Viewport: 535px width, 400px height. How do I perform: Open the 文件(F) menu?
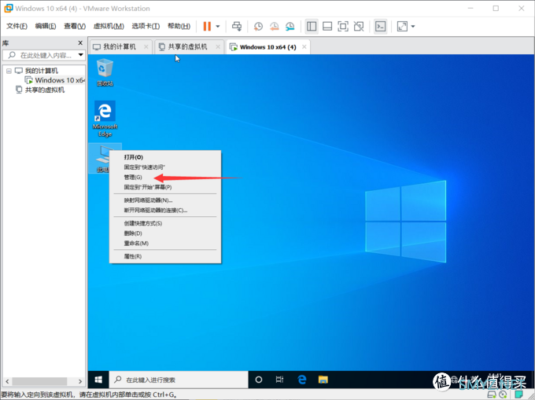click(17, 26)
